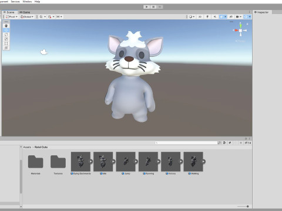Screen dimensions: 282x211
Task: Expand the Victory asset arrow
Action: point(181,162)
